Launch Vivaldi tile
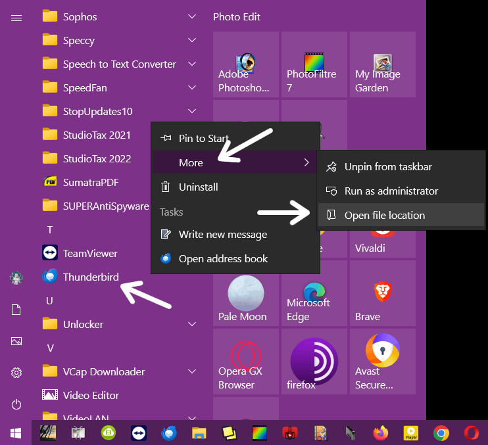488x445 pixels. pos(383,244)
